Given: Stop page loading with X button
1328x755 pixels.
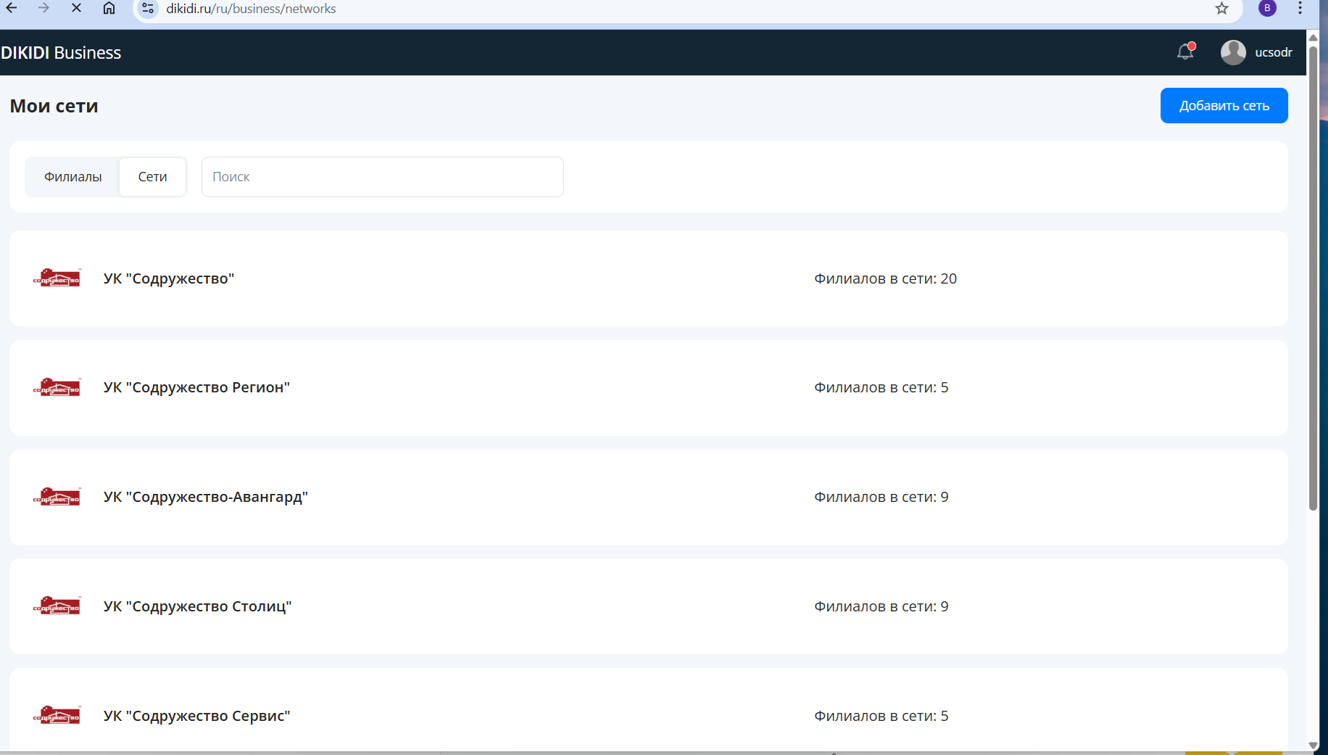Looking at the screenshot, I should (76, 8).
